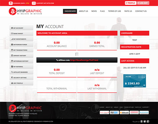Click the News footer link

116,107
